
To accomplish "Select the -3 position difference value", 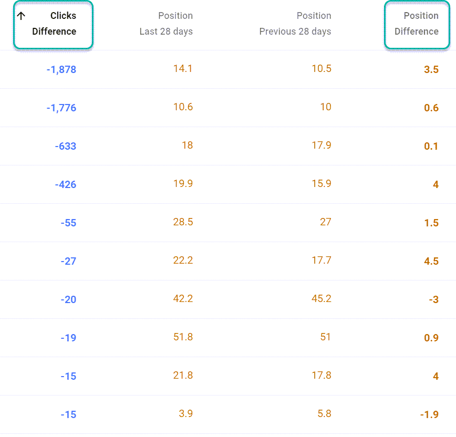I will coord(433,299).
